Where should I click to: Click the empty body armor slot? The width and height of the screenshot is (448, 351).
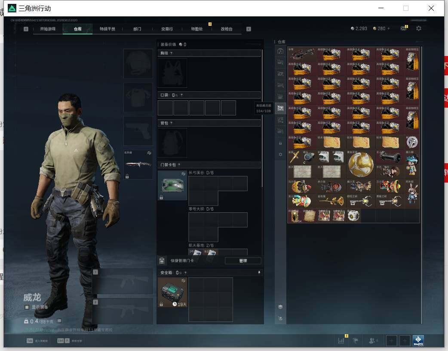click(x=138, y=97)
